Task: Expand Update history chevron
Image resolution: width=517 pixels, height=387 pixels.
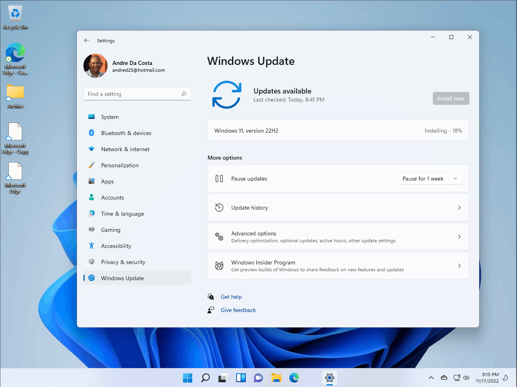Action: [x=459, y=208]
